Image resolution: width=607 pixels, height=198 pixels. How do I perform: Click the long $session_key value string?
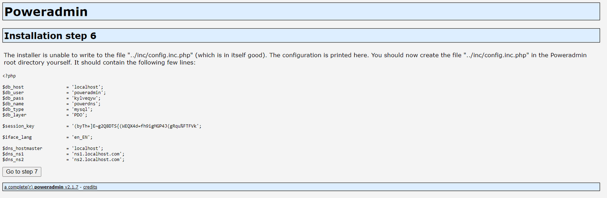pyautogui.click(x=136, y=126)
